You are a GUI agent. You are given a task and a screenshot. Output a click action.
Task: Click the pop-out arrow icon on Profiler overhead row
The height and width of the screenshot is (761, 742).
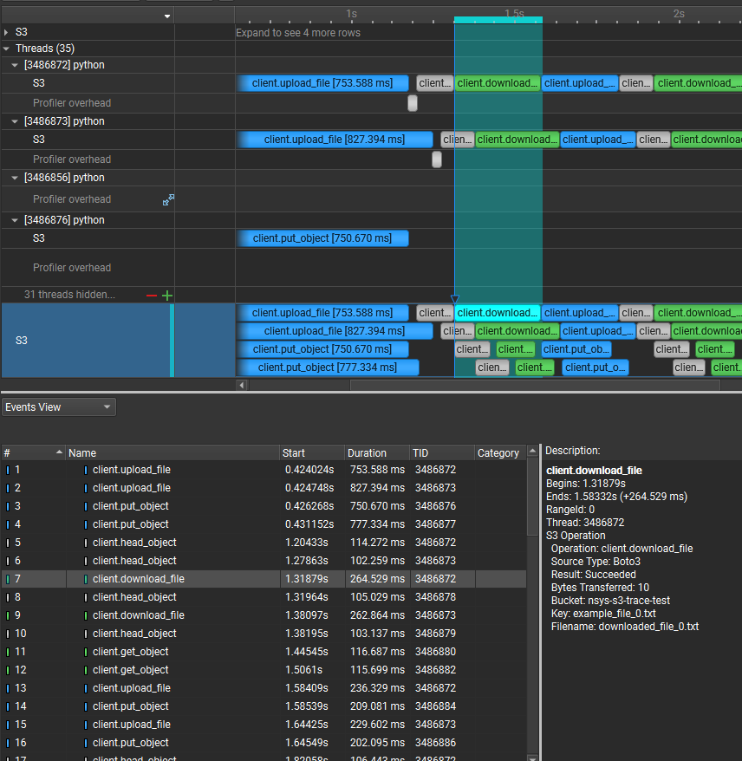(x=168, y=199)
